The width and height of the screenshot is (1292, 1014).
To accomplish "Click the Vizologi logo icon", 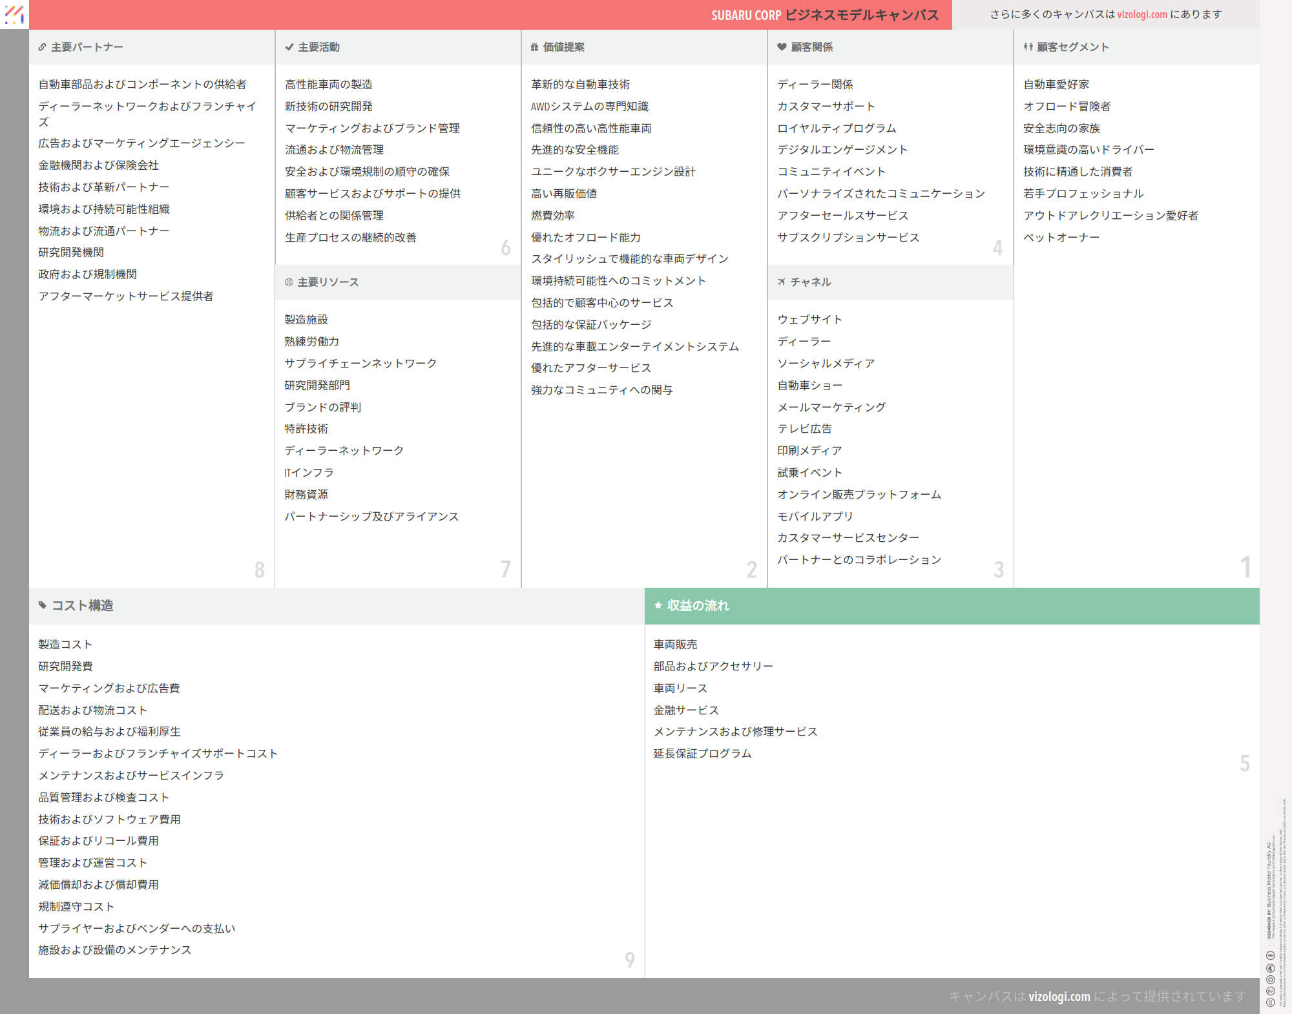I will 14,14.
